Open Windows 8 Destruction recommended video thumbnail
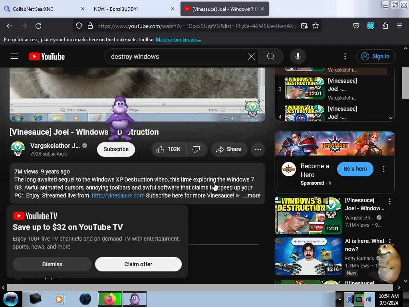Image resolution: width=409 pixels, height=307 pixels. coord(308,215)
